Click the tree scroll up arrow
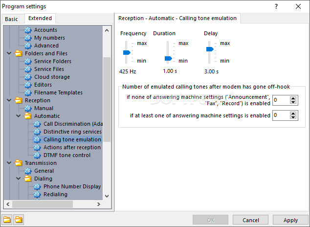Screen dimensions: 310x227 (x=107, y=30)
